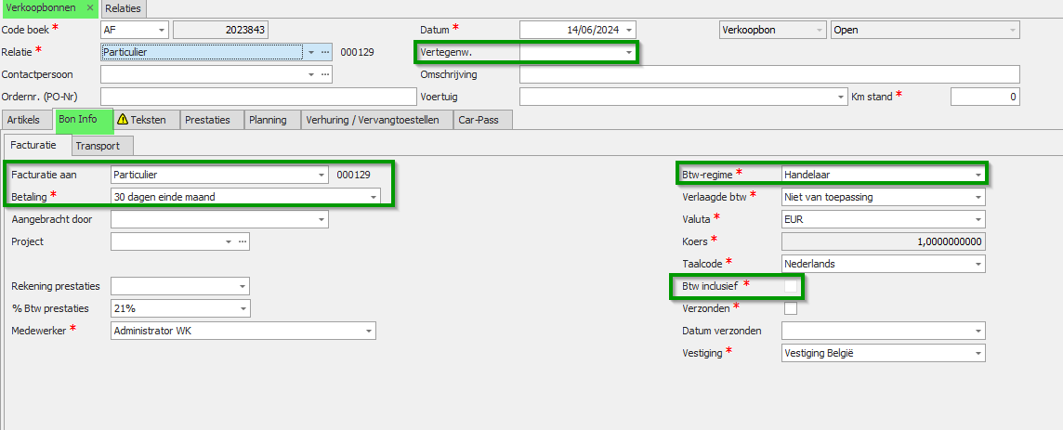The height and width of the screenshot is (430, 1063).
Task: Select the Verkoopbonnen tab
Action: pyautogui.click(x=41, y=7)
